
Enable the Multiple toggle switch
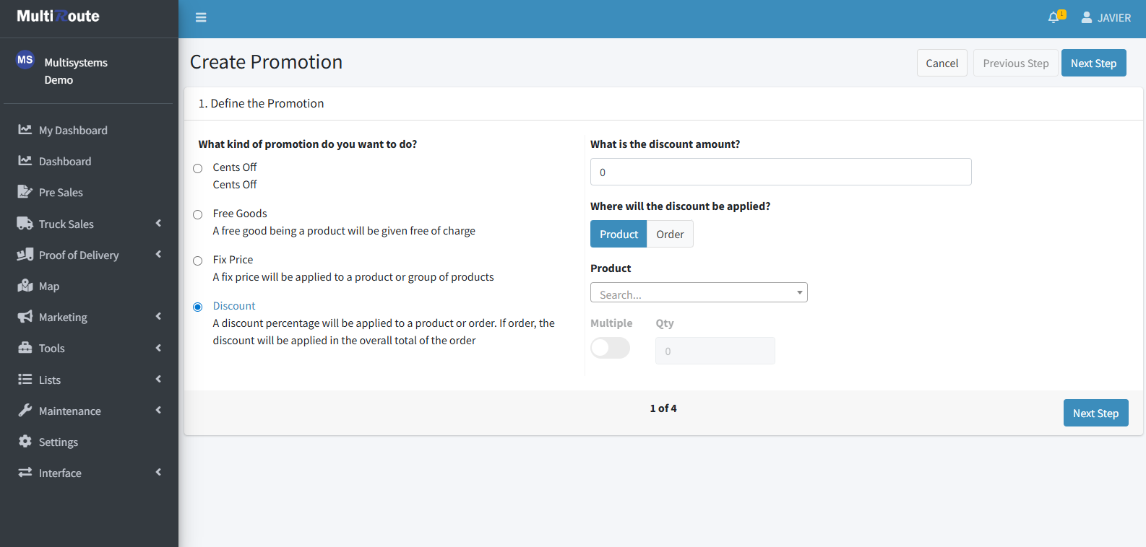(x=610, y=348)
